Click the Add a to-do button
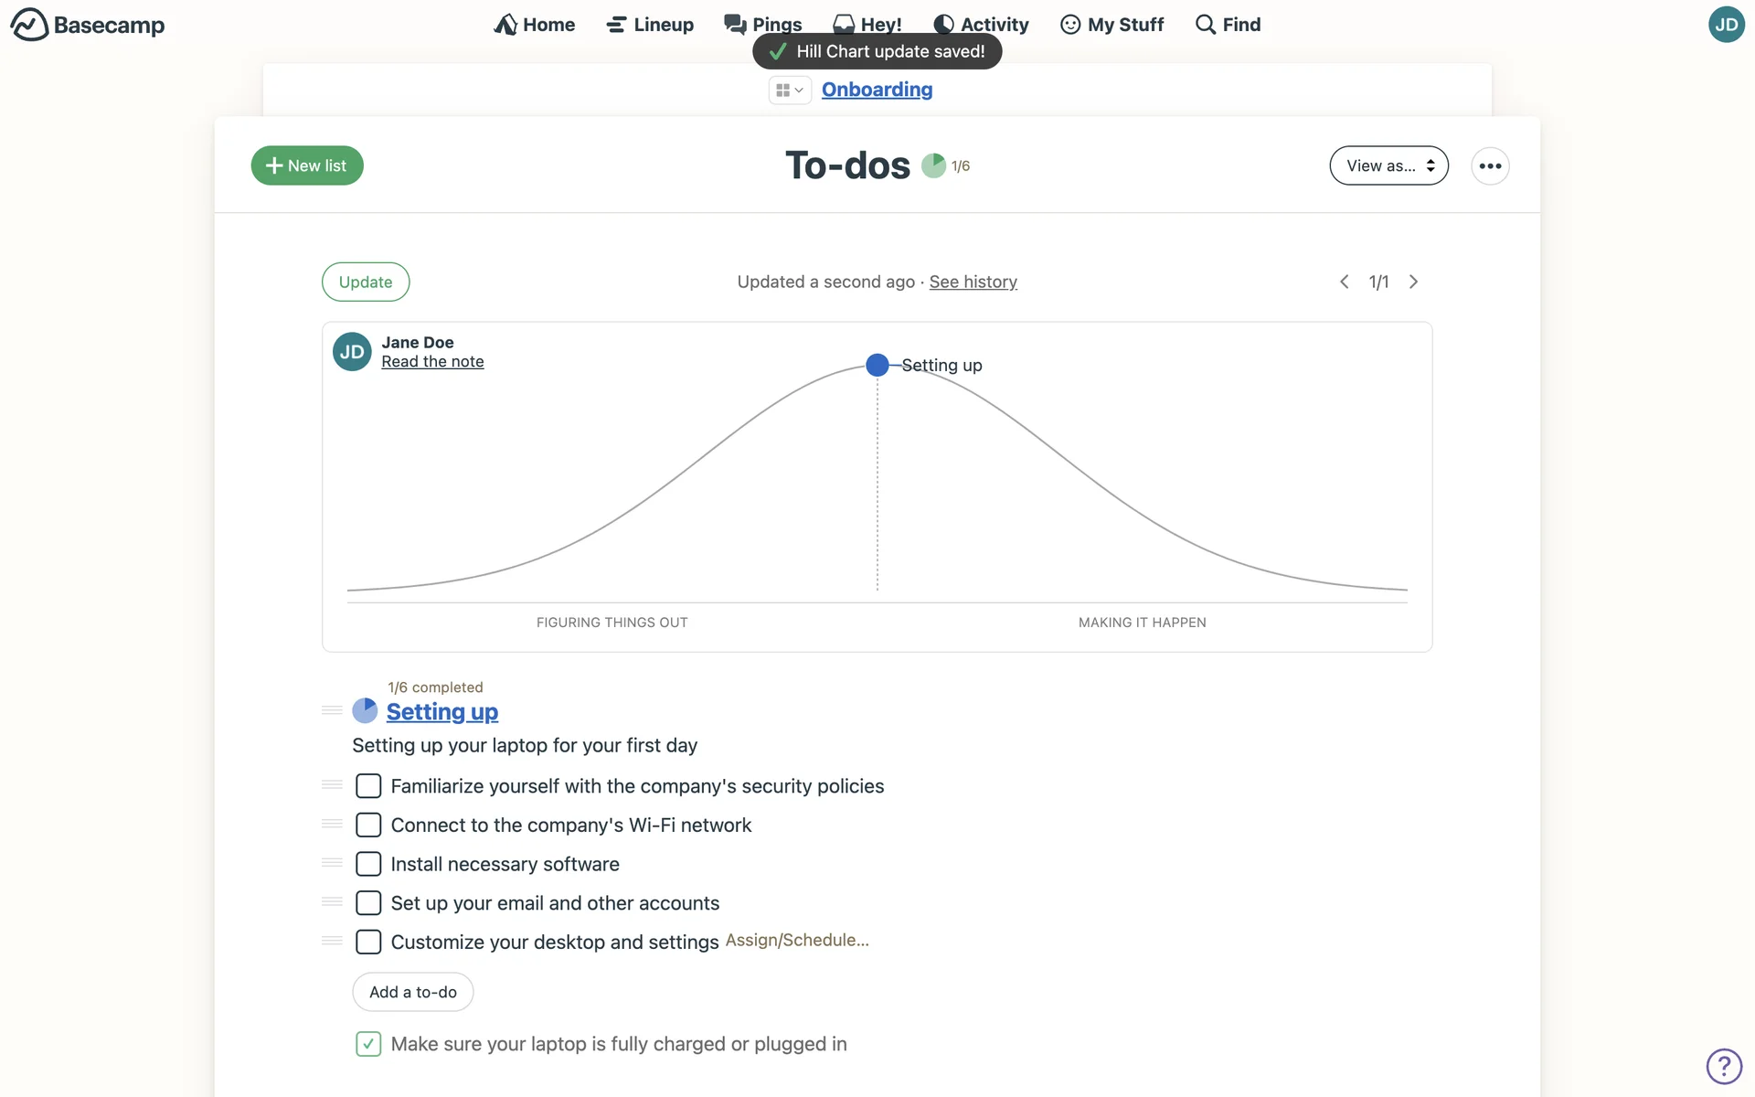1755x1097 pixels. tap(413, 992)
